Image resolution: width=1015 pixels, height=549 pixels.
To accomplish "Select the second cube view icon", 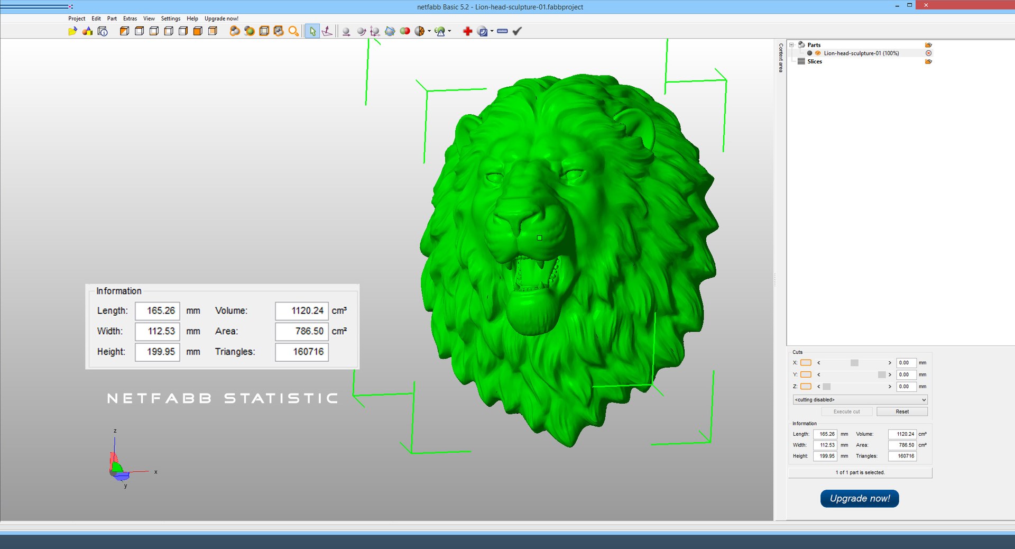I will click(x=139, y=31).
